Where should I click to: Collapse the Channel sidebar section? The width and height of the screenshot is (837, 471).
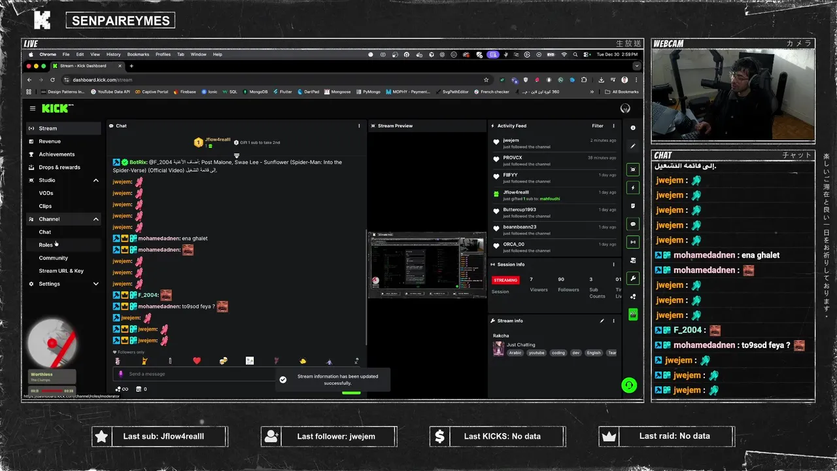pyautogui.click(x=95, y=219)
